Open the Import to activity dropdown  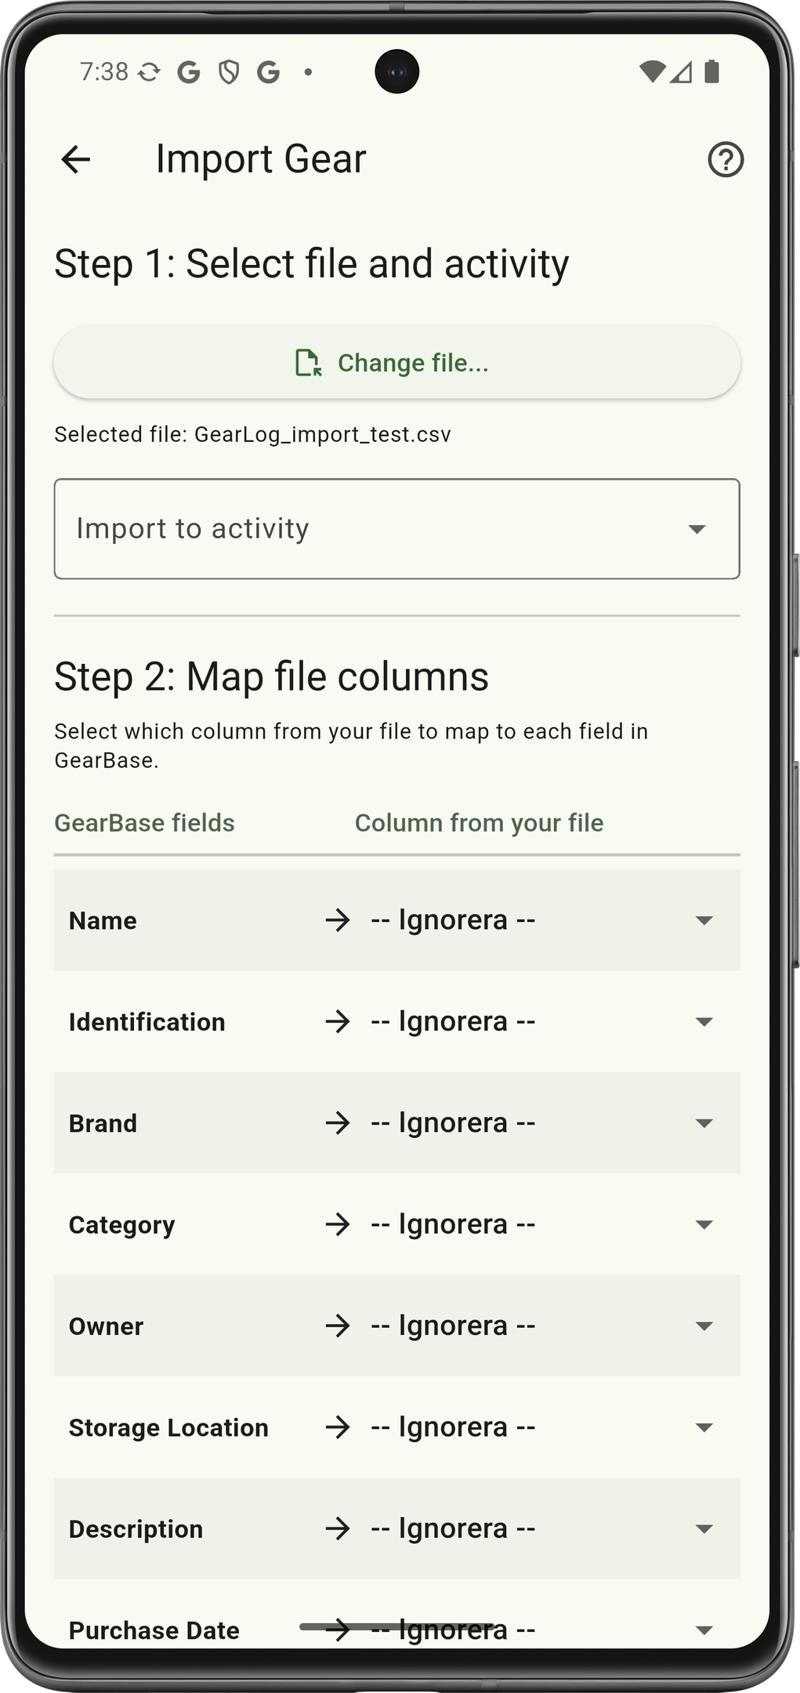point(396,529)
